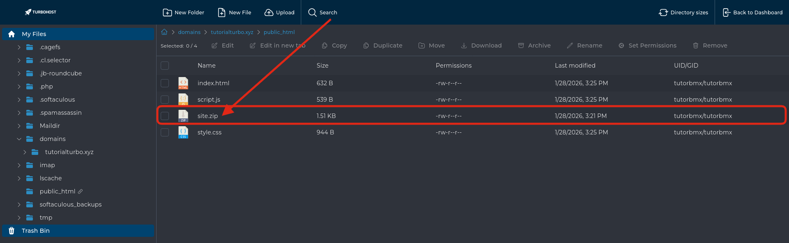The width and height of the screenshot is (789, 243).
Task: Toggle the select-all header checkbox
Action: (x=165, y=66)
